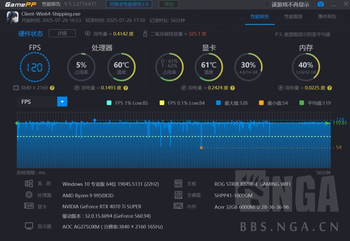Open the screenshot camera tool

(x=321, y=4)
